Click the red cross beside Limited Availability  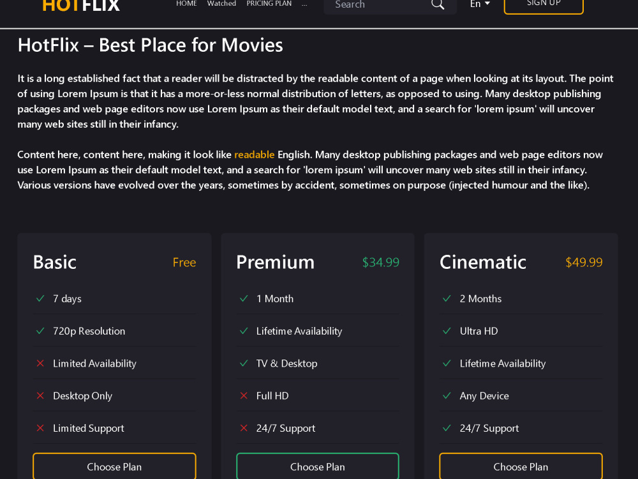[x=40, y=363]
